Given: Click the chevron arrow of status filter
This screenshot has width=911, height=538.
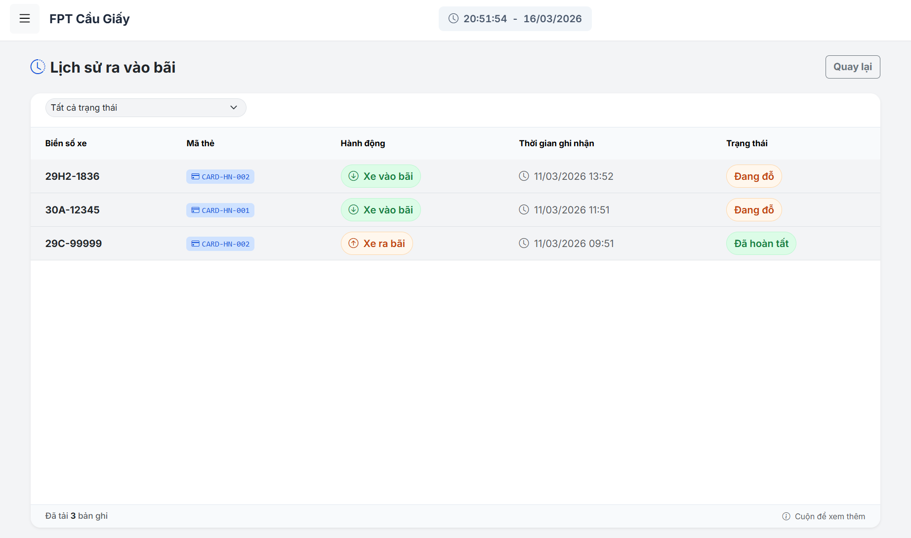Looking at the screenshot, I should pos(234,108).
